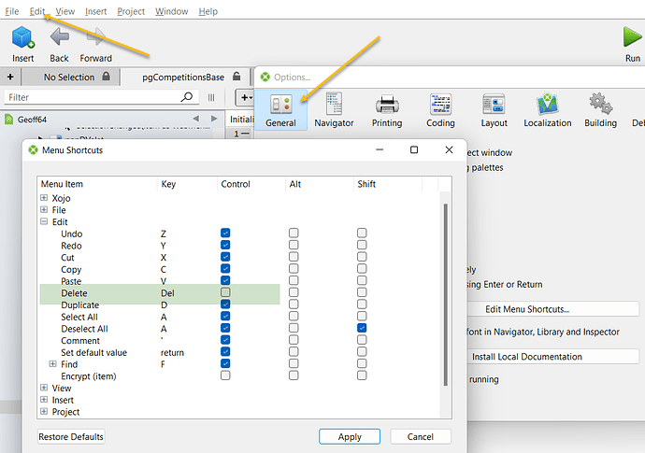This screenshot has height=453, width=645.
Task: Open the Help menu
Action: point(208,11)
